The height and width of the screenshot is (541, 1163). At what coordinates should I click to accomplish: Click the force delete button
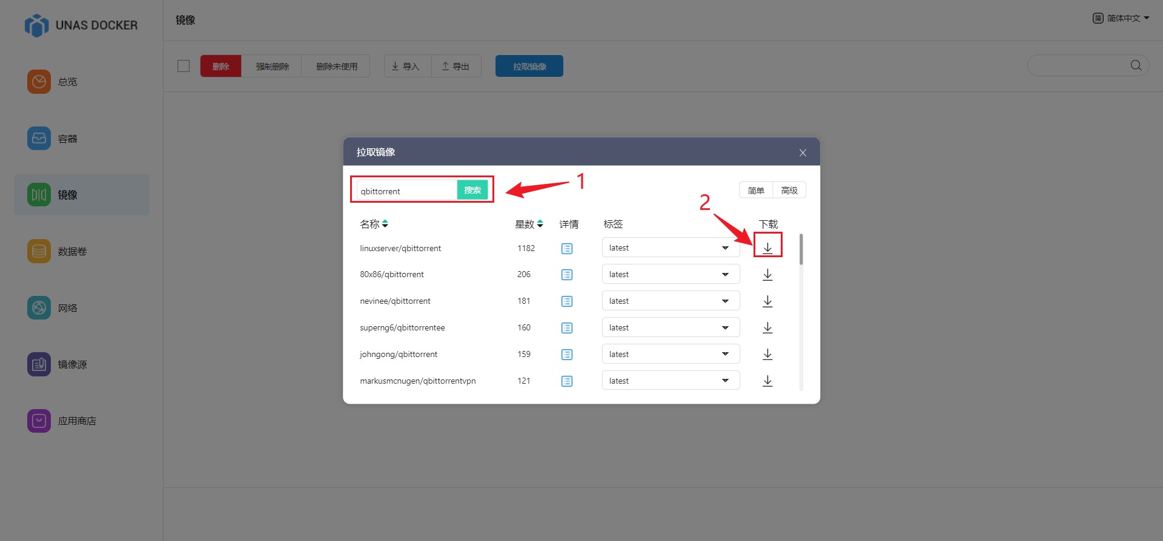click(272, 67)
